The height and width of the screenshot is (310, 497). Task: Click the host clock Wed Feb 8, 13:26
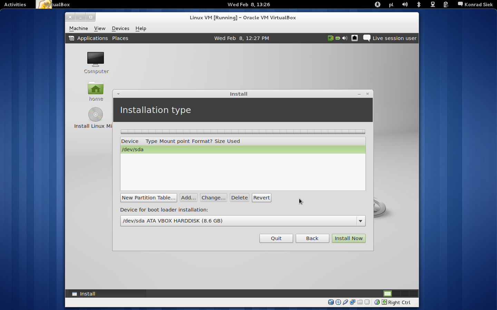pos(248,4)
